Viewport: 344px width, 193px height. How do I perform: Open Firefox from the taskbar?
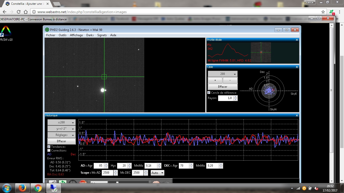point(23,188)
